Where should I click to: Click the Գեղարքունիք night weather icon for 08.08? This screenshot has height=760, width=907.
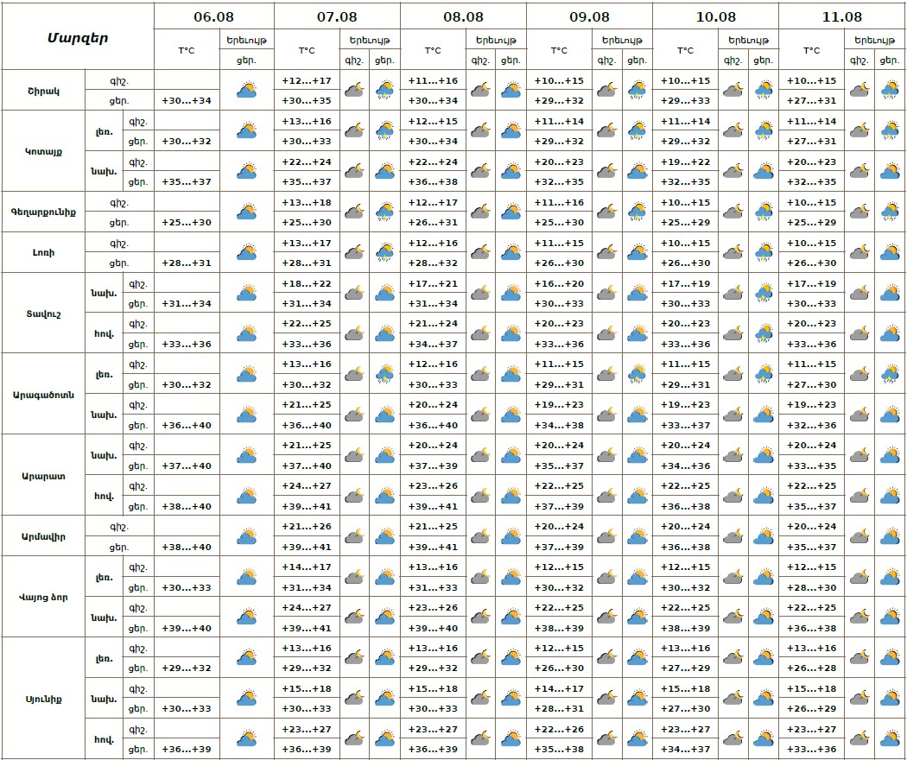[x=480, y=212]
